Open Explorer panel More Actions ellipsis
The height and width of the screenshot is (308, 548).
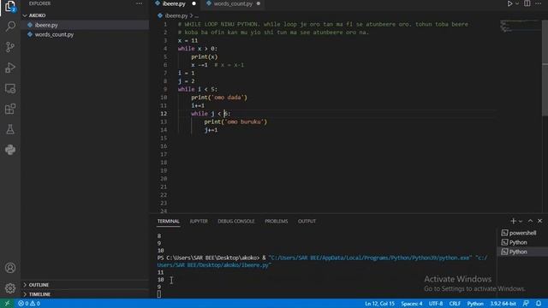tap(139, 3)
